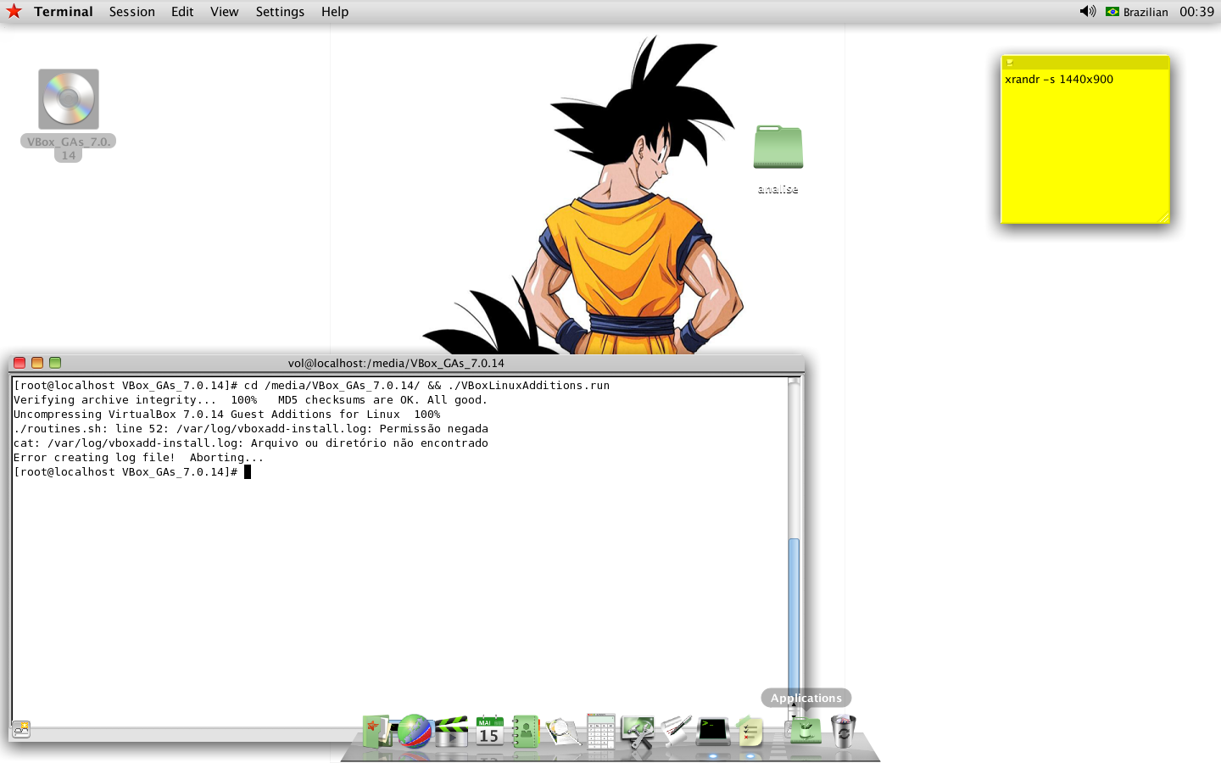This screenshot has height=763, width=1221.
Task: Click the new tab button in Terminal
Action: pos(21,730)
